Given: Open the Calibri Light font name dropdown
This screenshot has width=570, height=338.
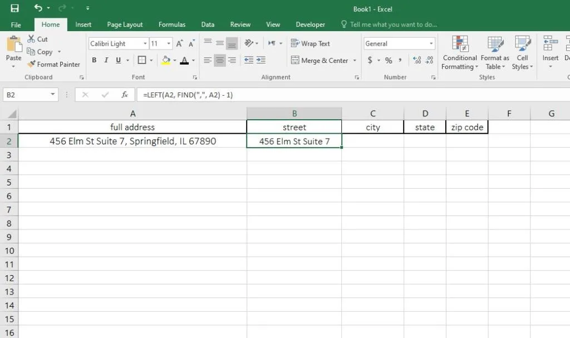Looking at the screenshot, I should click(145, 43).
